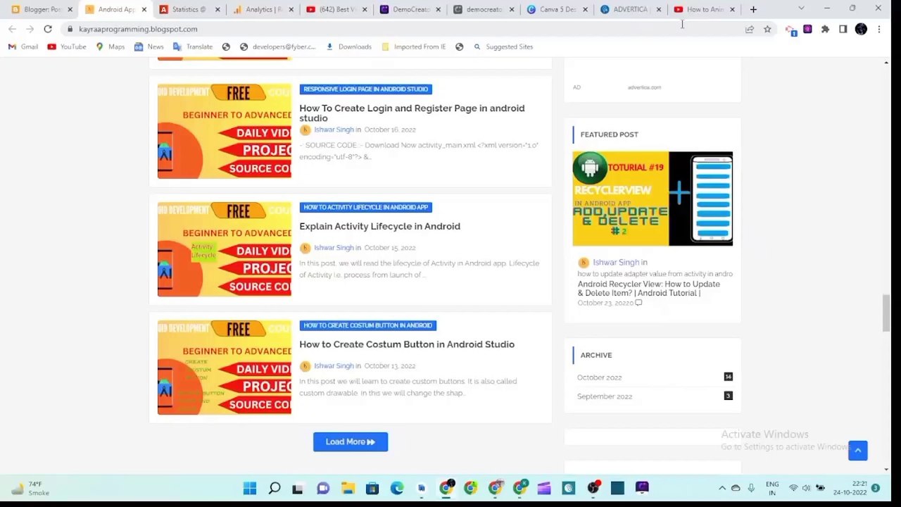Image resolution: width=901 pixels, height=507 pixels.
Task: Open the ENG IN language switcher
Action: pos(772,488)
